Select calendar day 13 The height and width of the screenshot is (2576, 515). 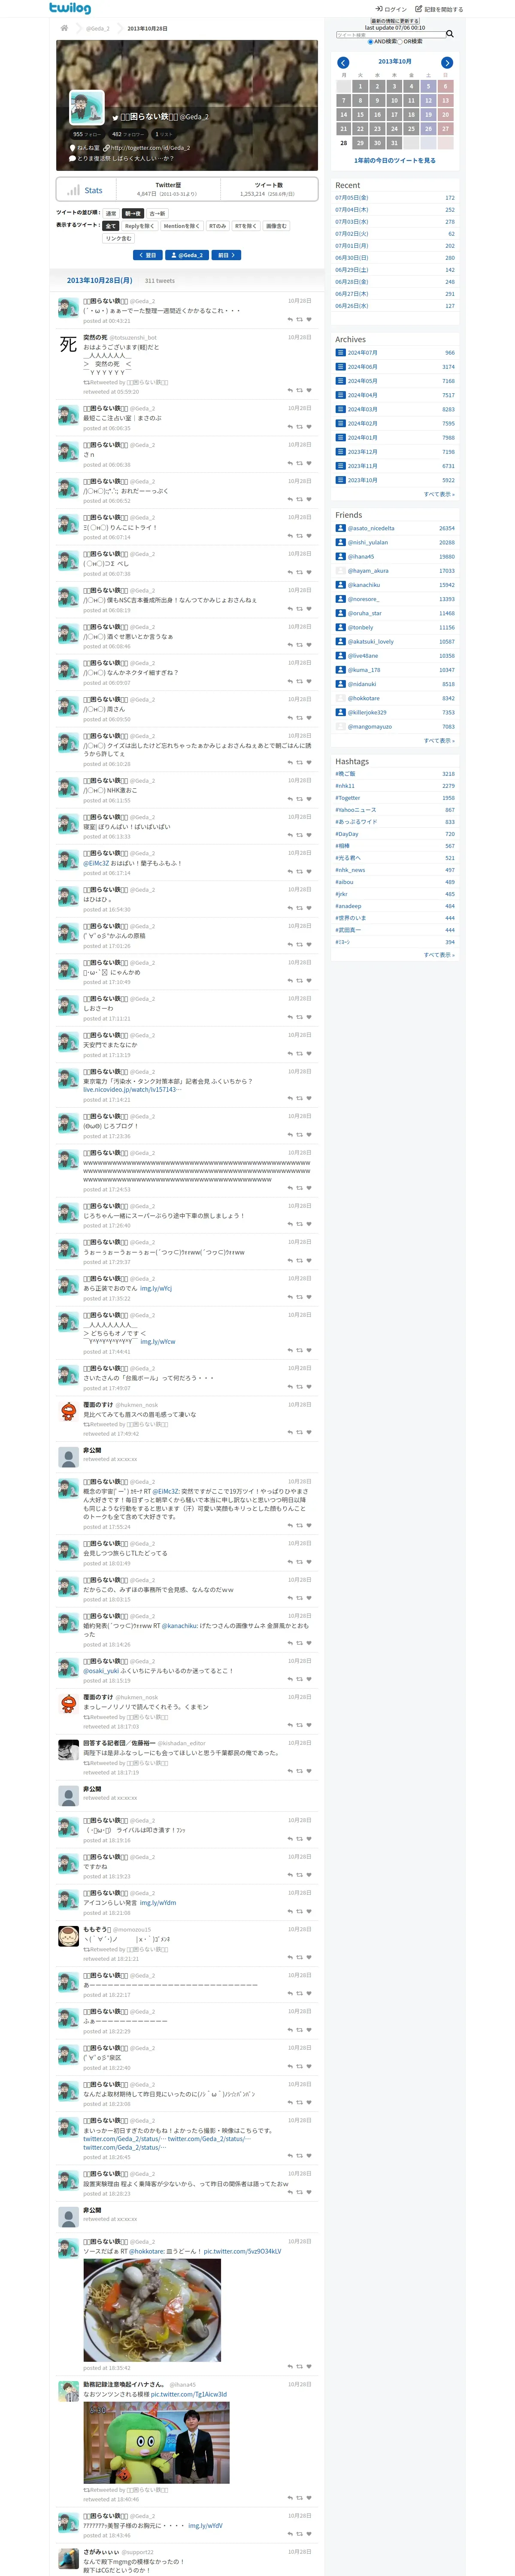point(445,101)
